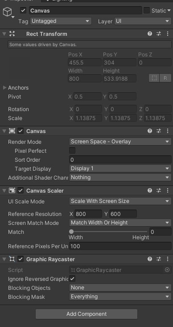The image size is (173, 327).
Task: Open the Layer dropdown showing UI
Action: (143, 21)
